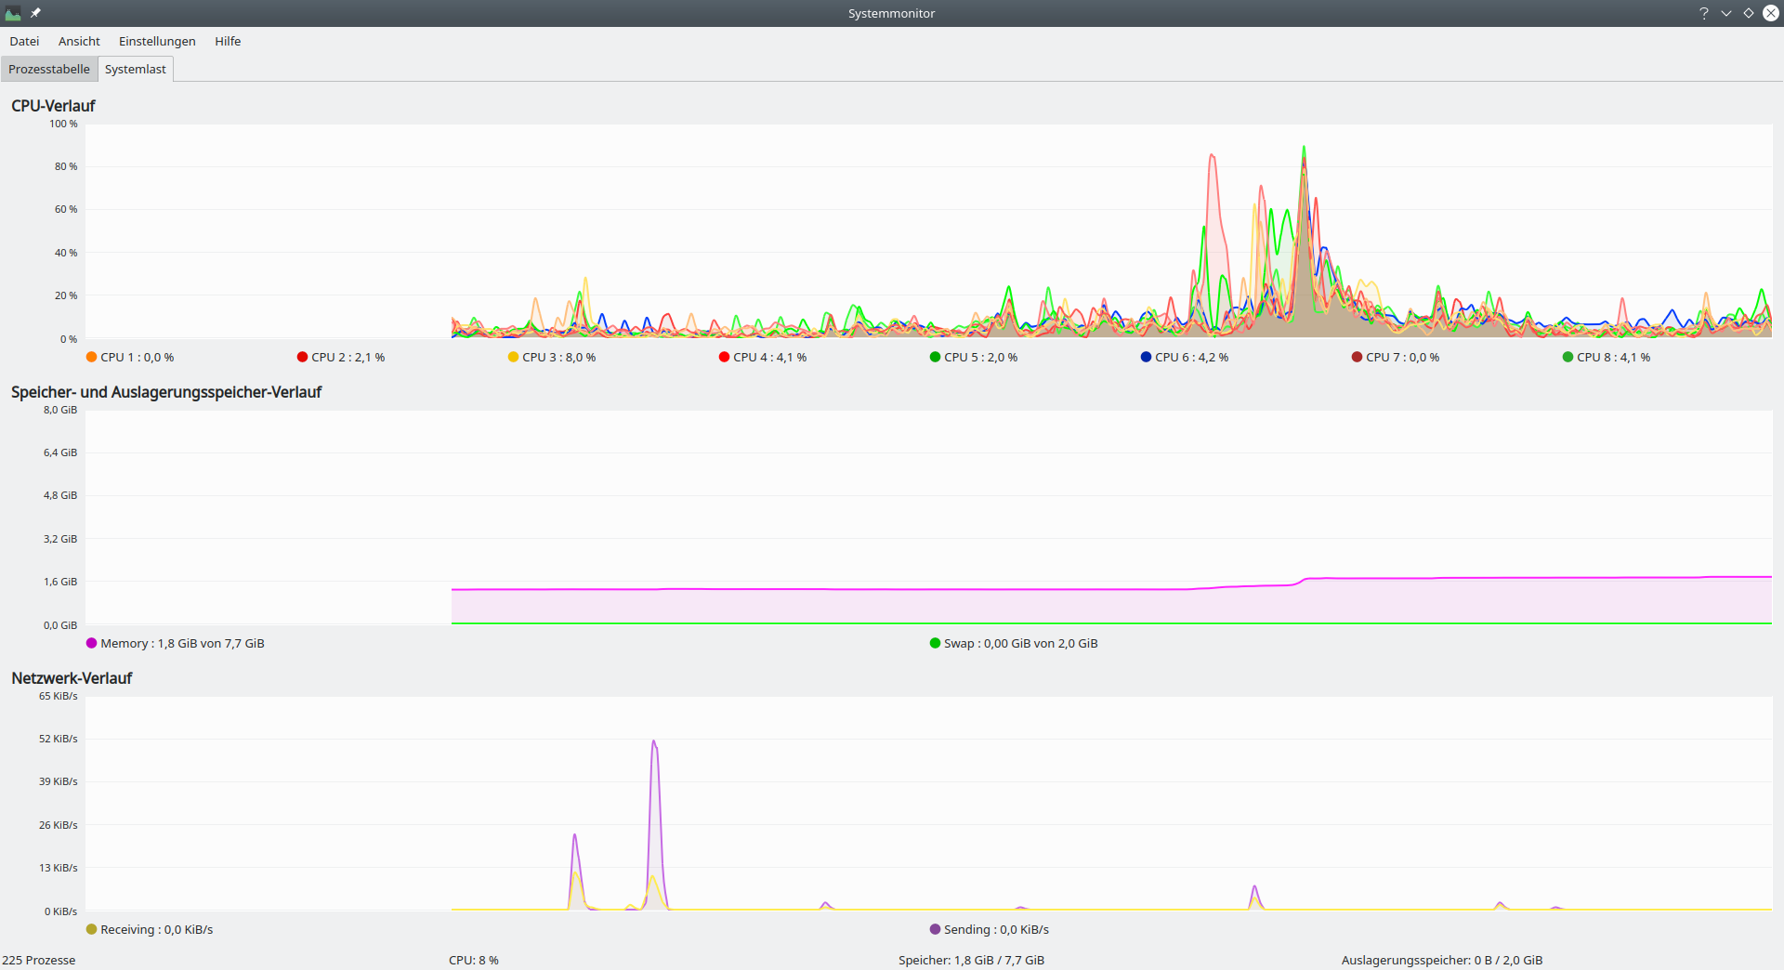Switch to the Prozesstabelle tab
This screenshot has width=1784, height=970.
[x=48, y=69]
